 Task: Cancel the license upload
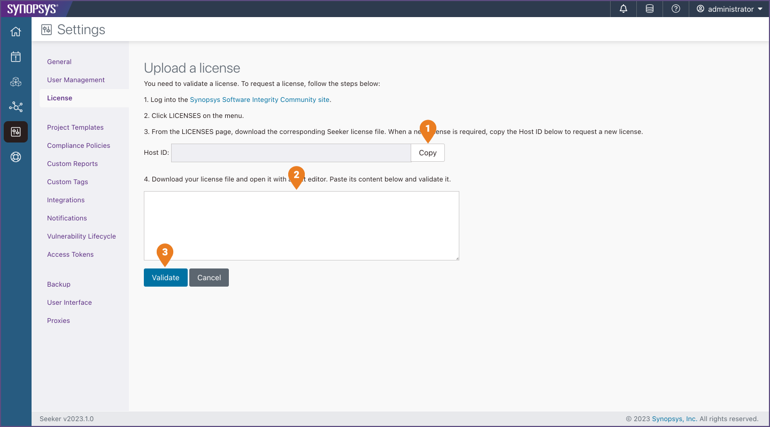tap(209, 277)
